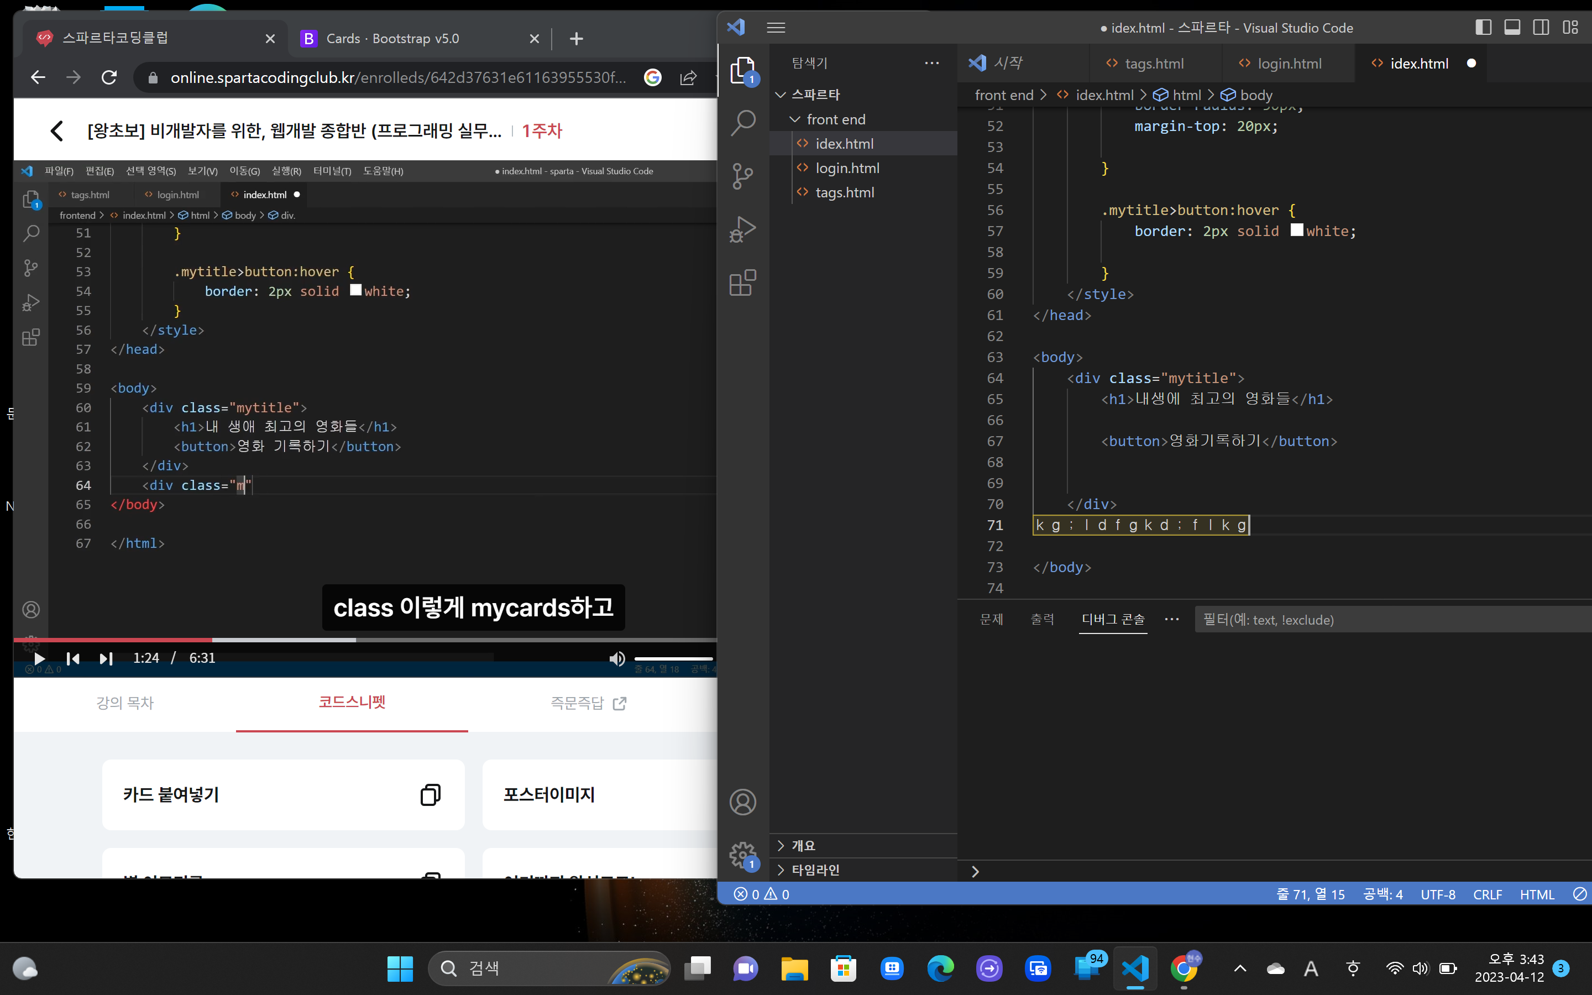The height and width of the screenshot is (995, 1592).
Task: Open login.html in the explorer tree
Action: point(864,168)
